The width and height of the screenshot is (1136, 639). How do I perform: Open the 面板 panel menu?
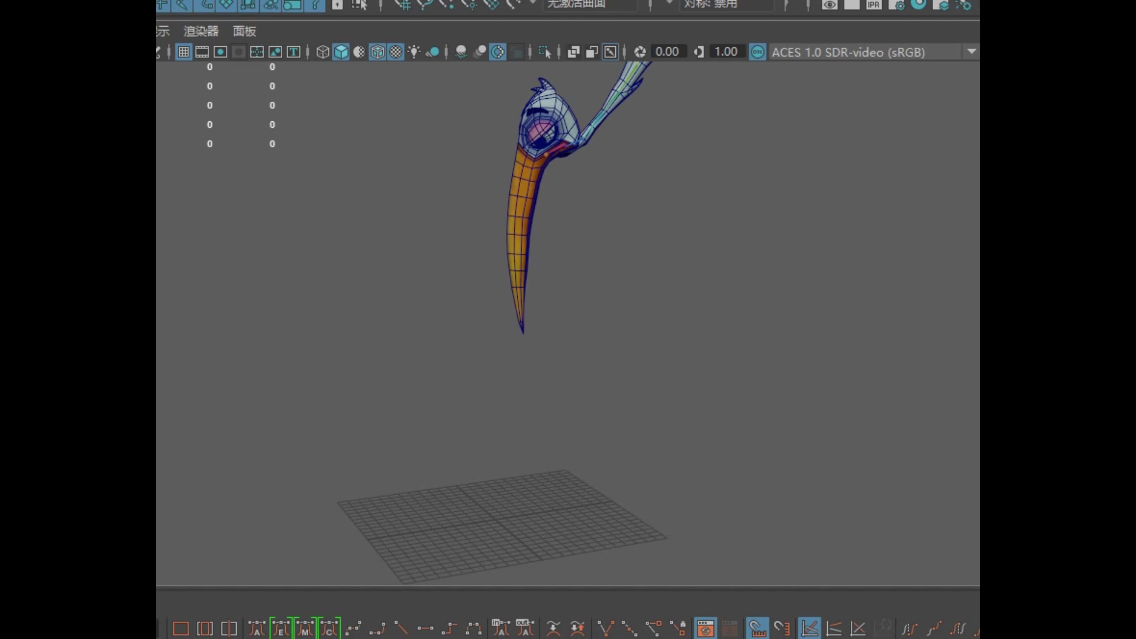click(244, 31)
